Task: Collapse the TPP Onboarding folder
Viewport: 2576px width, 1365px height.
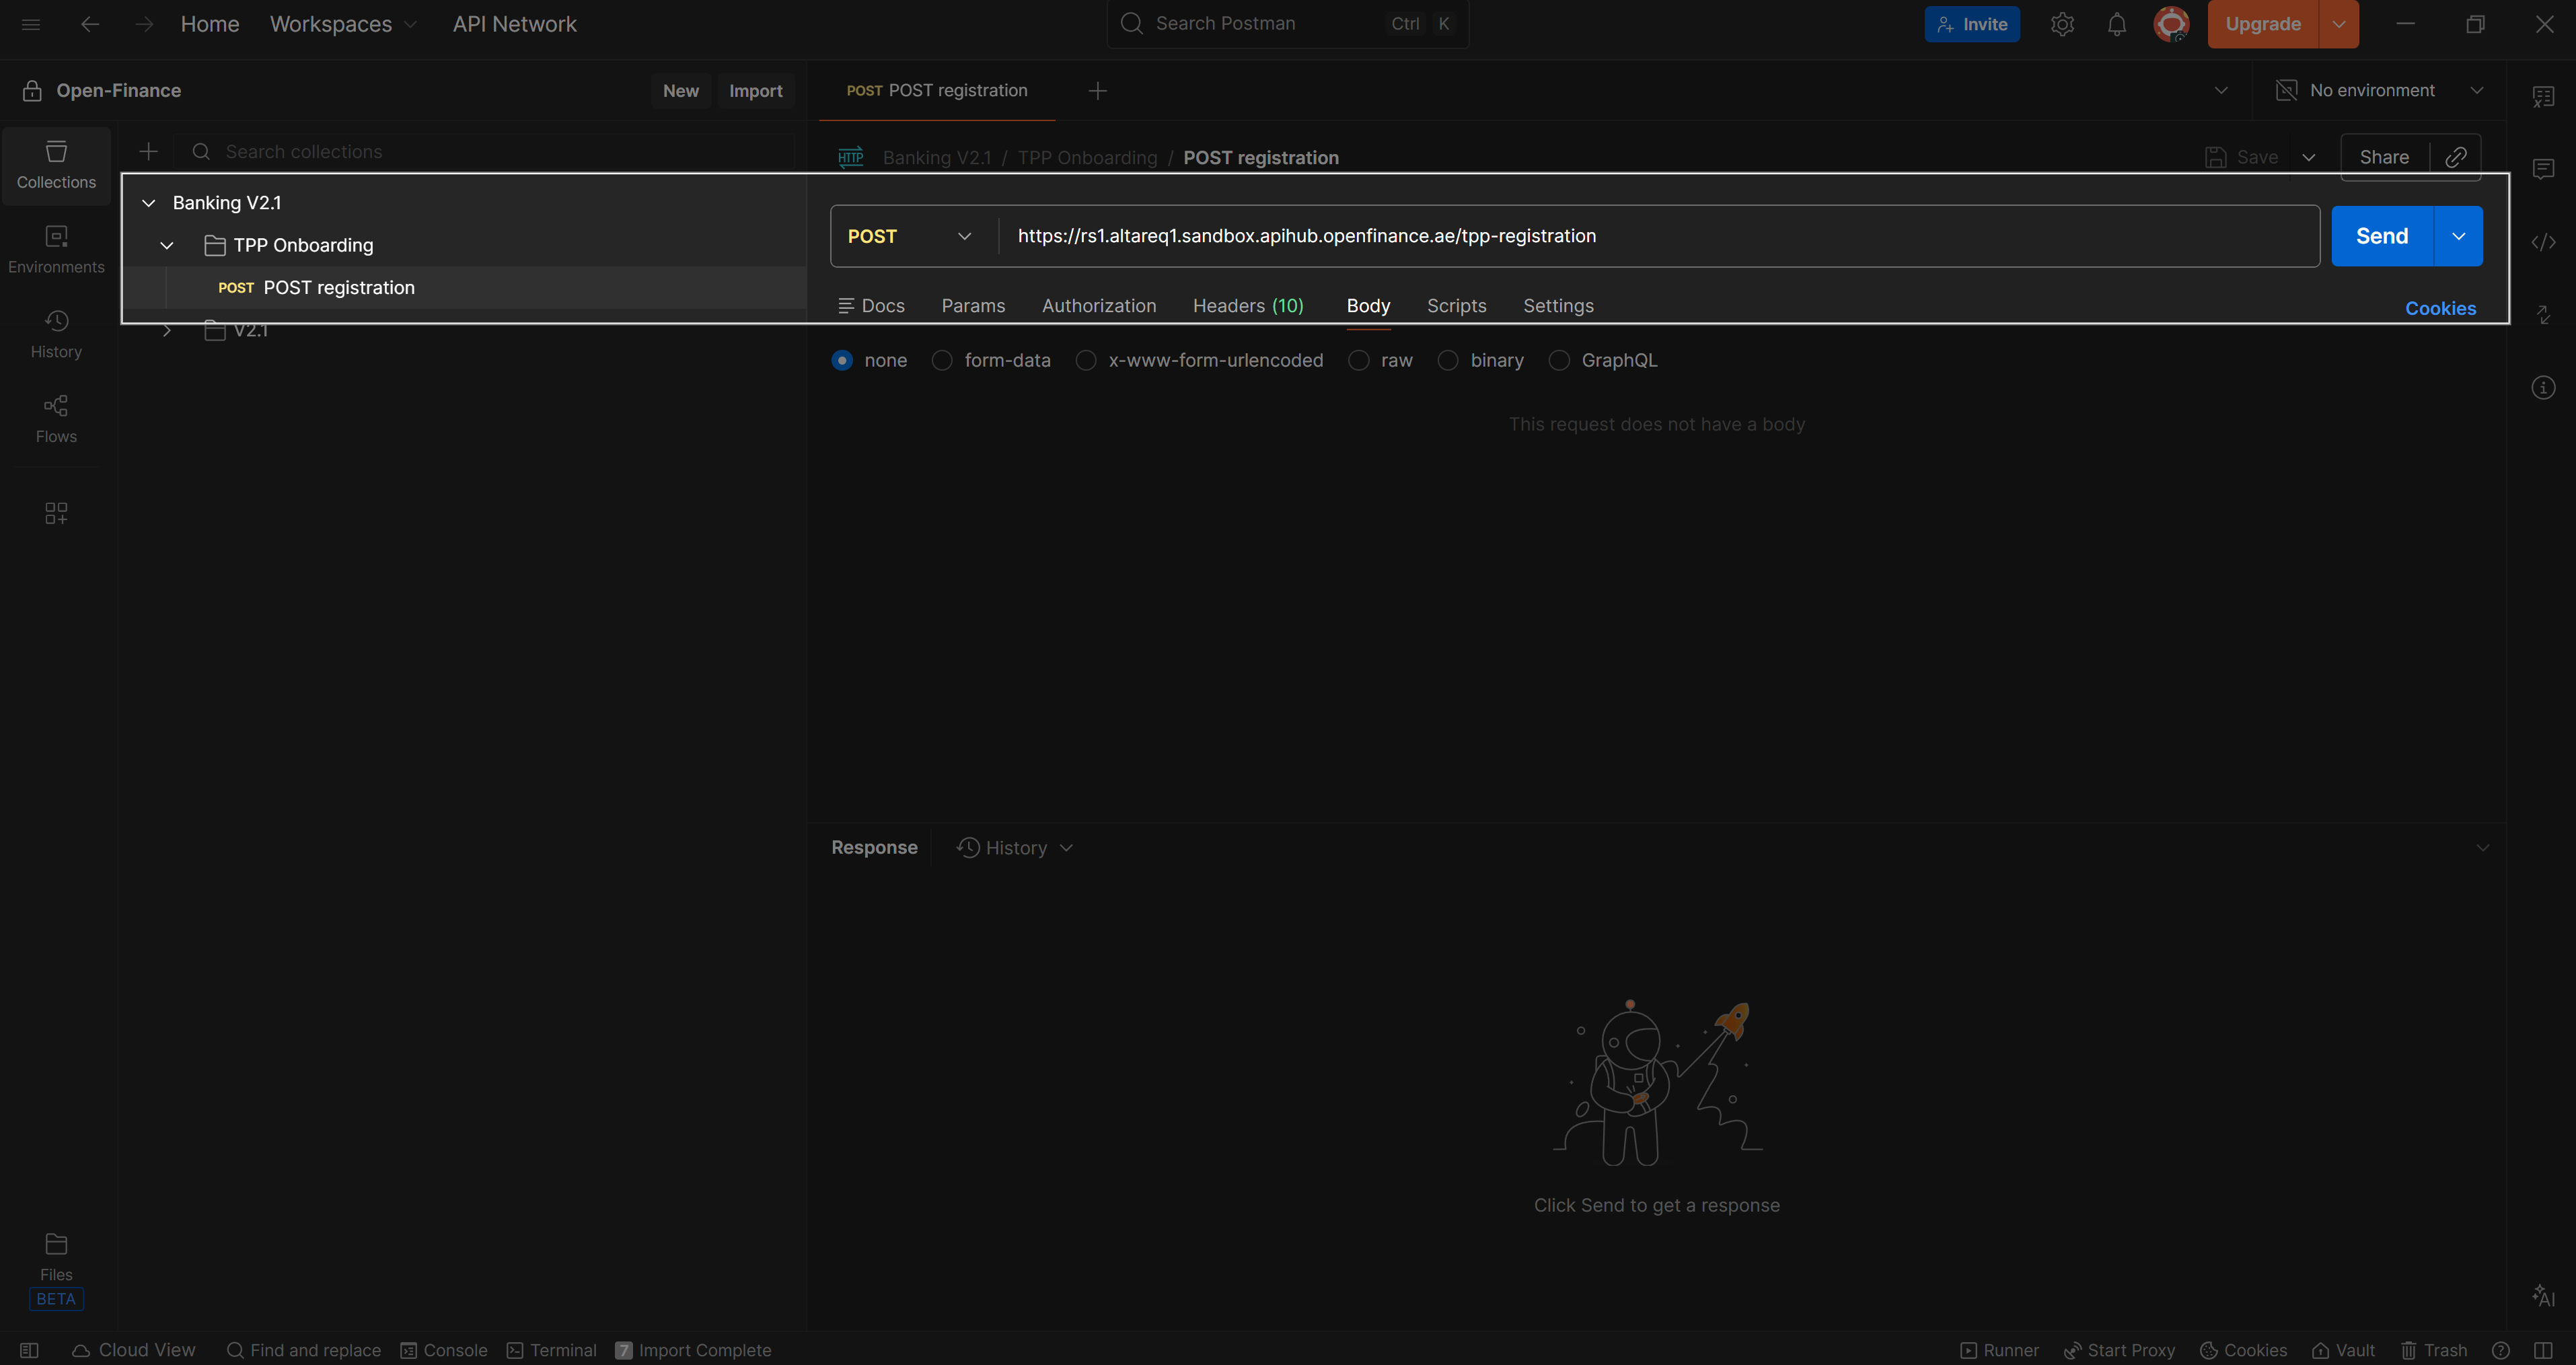Action: (167, 245)
